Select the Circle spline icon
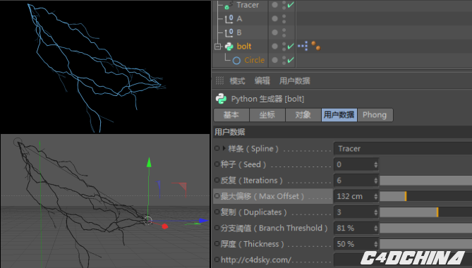The width and height of the screenshot is (472, 268). [x=236, y=61]
